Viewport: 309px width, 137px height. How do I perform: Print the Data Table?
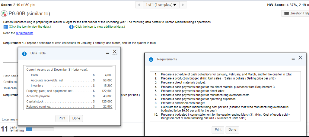point(62,118)
